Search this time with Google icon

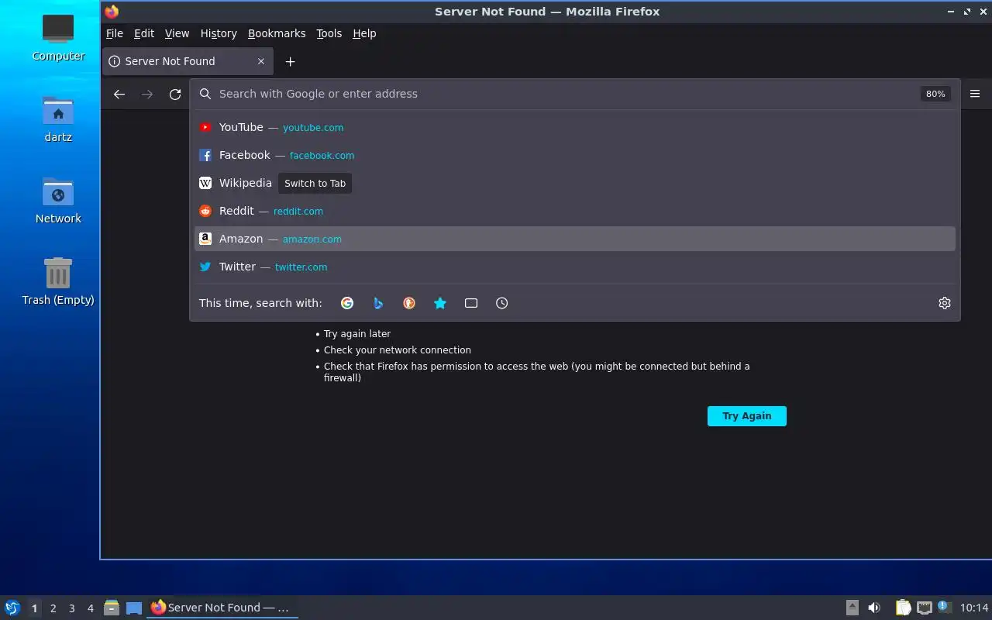[347, 303]
